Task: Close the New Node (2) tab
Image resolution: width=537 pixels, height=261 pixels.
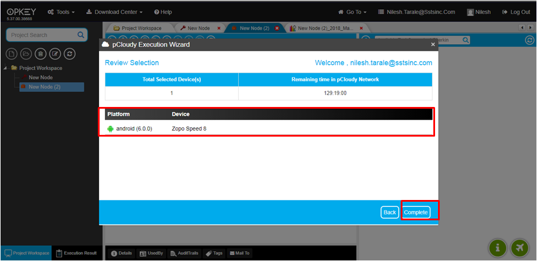Action: pyautogui.click(x=277, y=28)
